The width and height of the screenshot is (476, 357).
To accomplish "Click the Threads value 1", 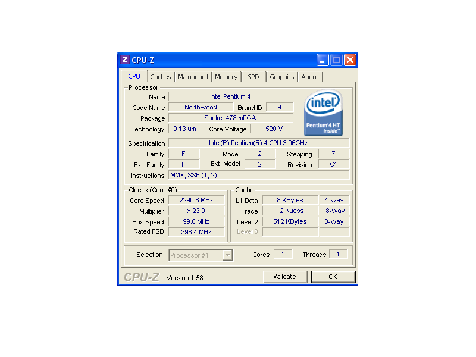I will point(338,254).
